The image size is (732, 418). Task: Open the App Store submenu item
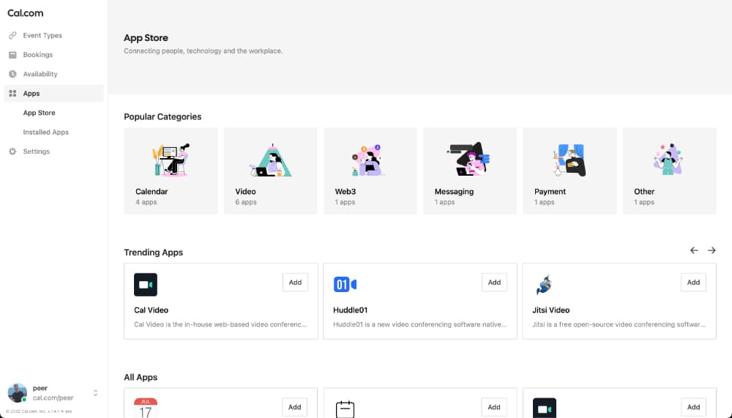pos(40,113)
